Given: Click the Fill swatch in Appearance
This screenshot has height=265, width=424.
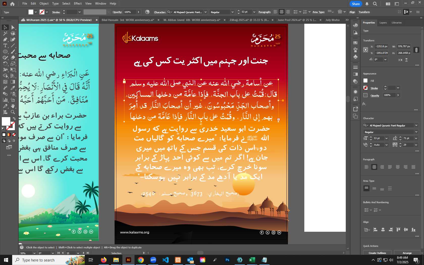Looking at the screenshot, I should point(365,81).
